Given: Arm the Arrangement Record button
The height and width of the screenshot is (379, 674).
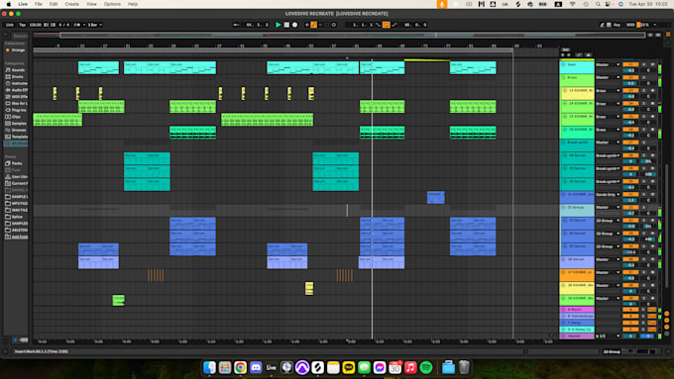Looking at the screenshot, I should 295,25.
